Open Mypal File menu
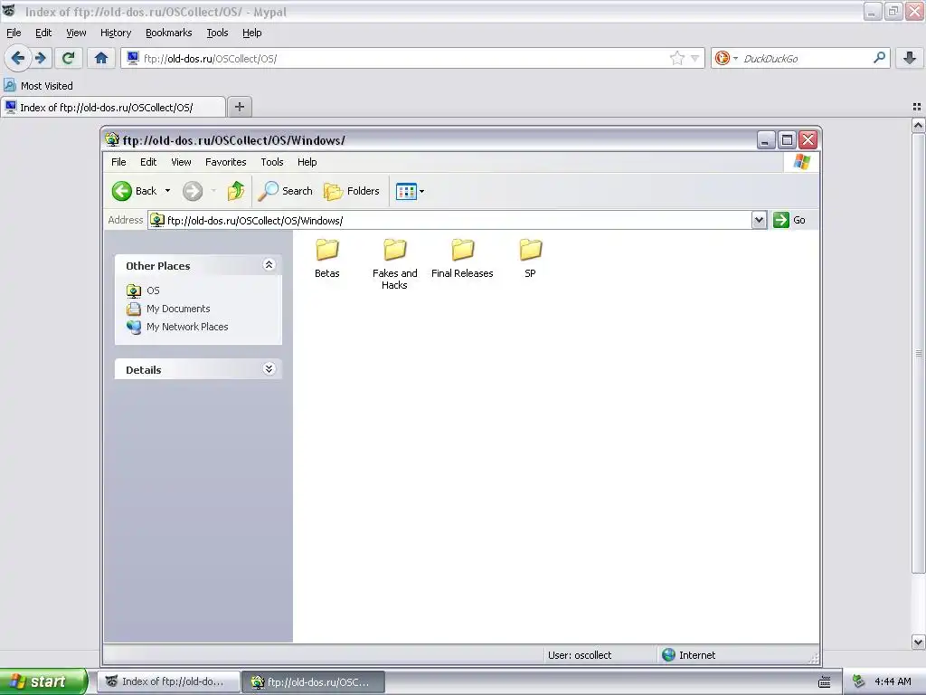The image size is (926, 695). click(x=14, y=33)
